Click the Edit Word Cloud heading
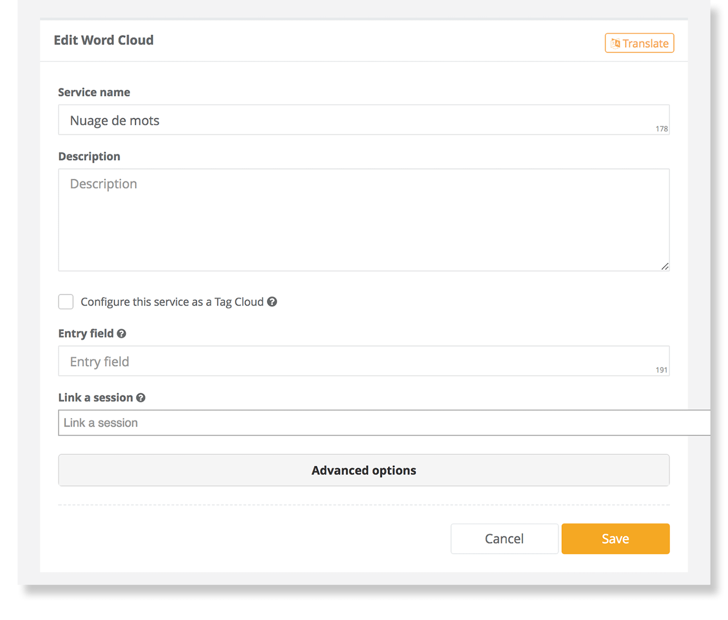The image size is (728, 620). coord(104,40)
